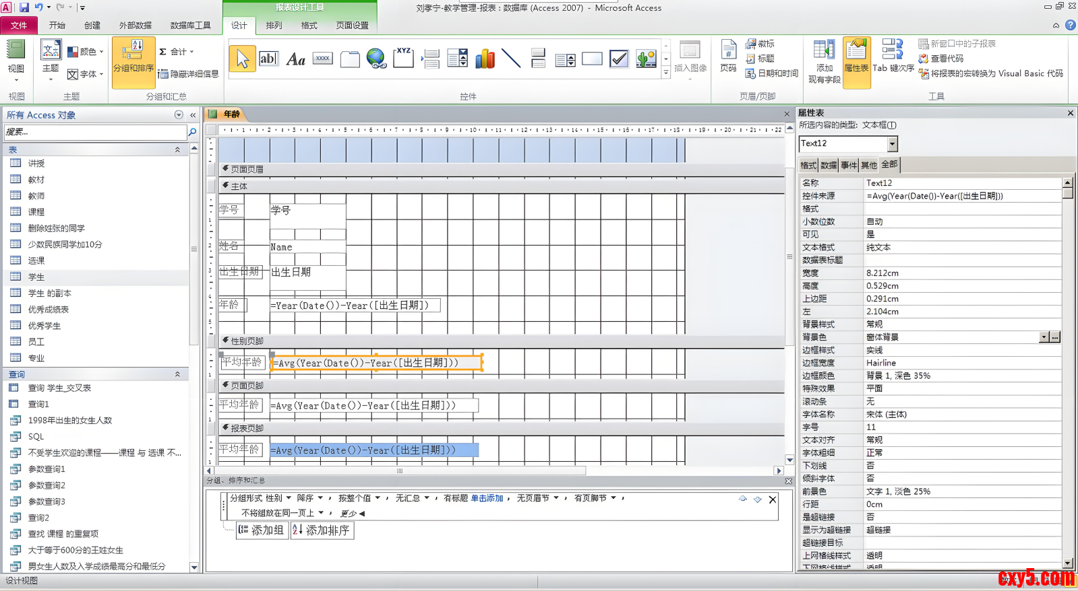Click the Property Sheet (属性表) button
The height and width of the screenshot is (591, 1078).
click(856, 63)
